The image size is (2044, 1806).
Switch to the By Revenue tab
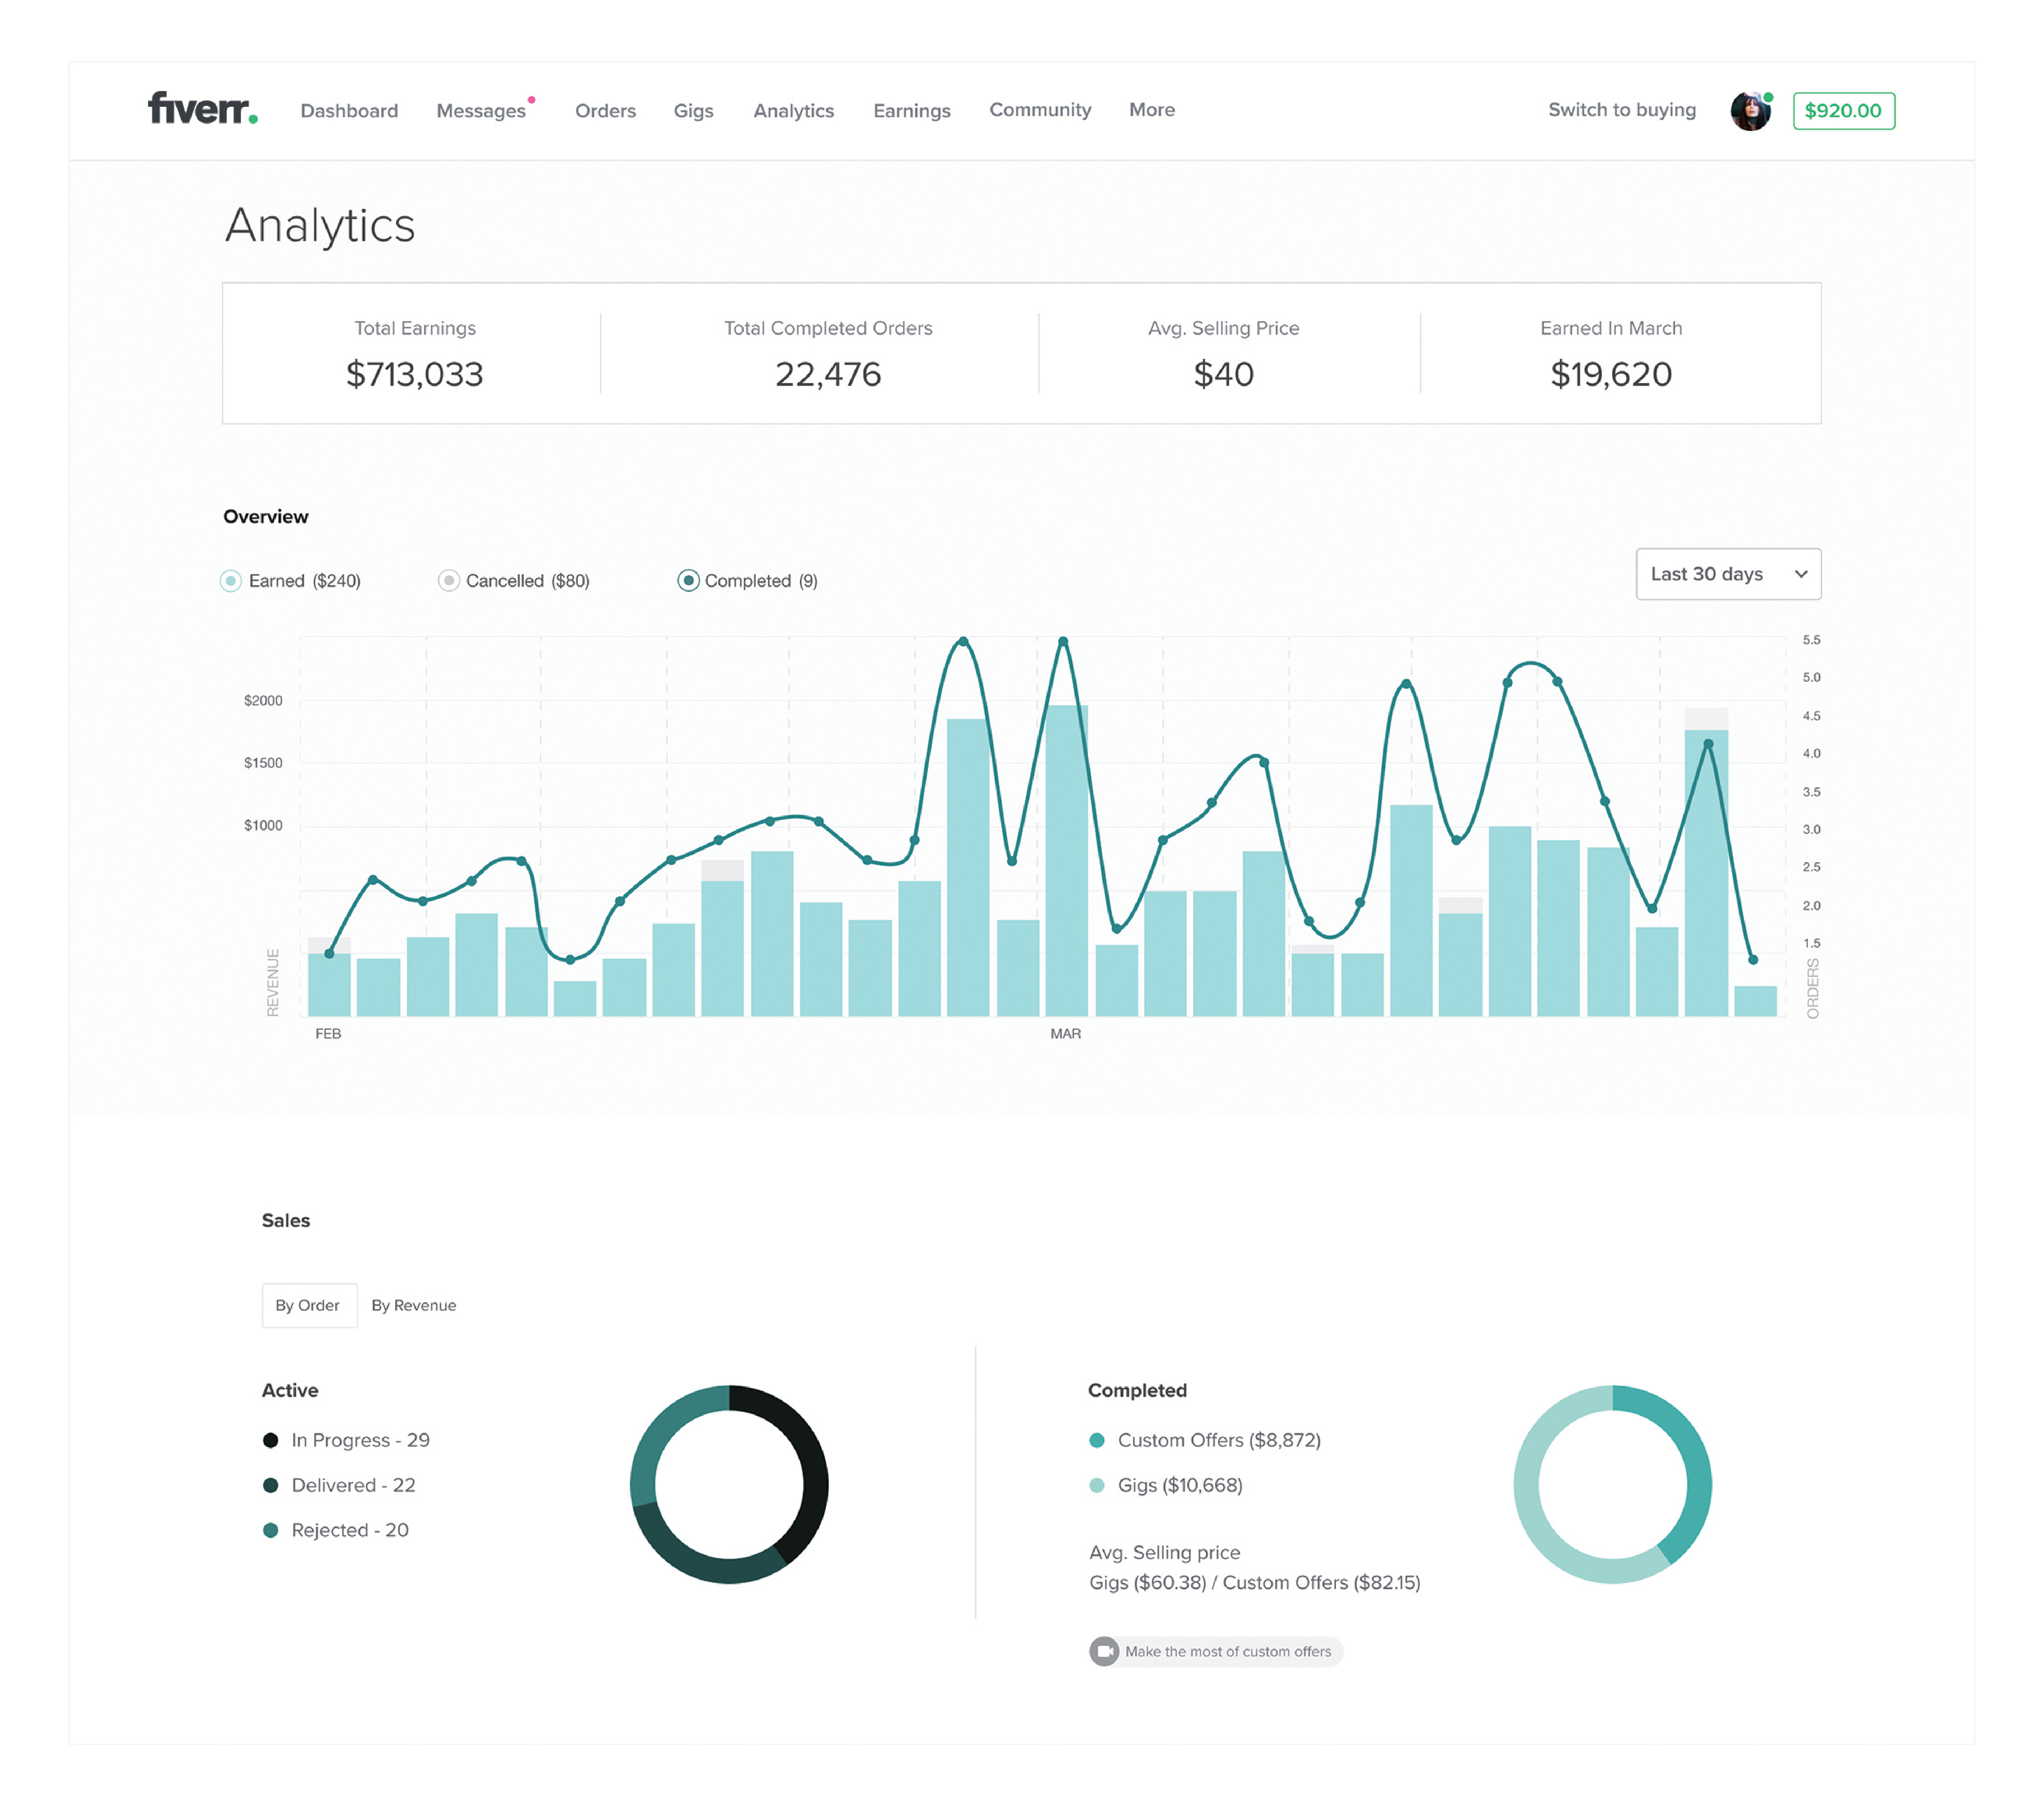[x=413, y=1305]
